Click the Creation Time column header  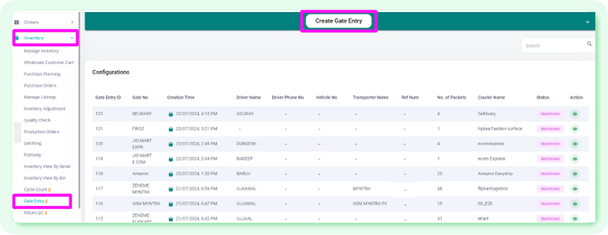point(181,98)
